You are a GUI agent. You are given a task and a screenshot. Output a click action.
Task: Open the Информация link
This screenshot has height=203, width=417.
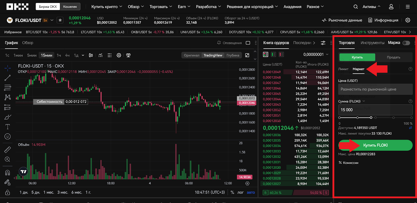point(383,20)
